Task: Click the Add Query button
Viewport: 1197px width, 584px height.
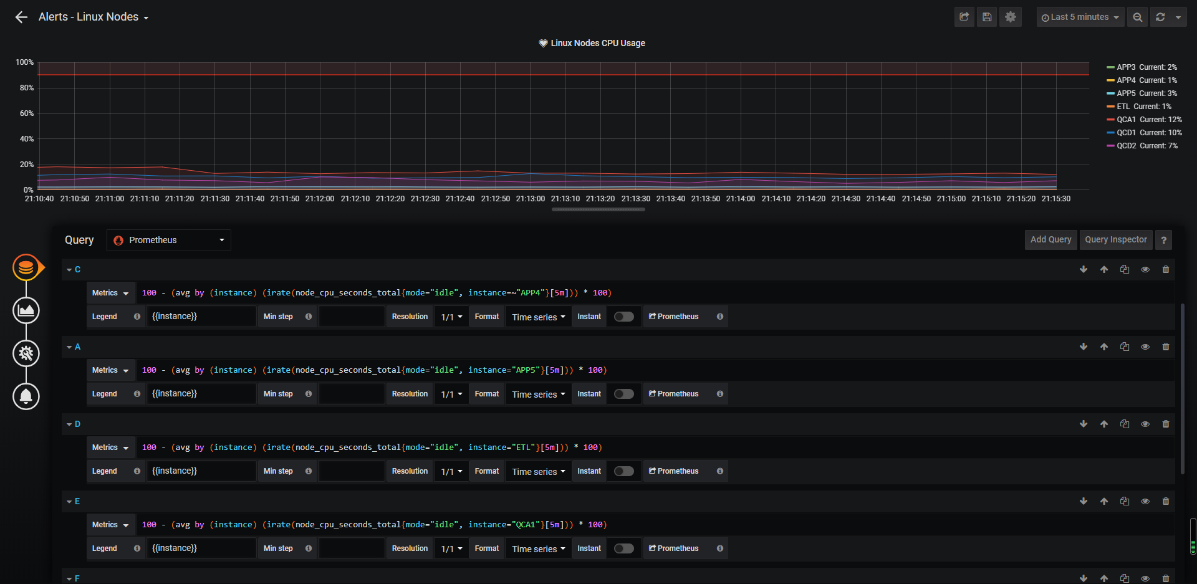Action: coord(1050,240)
